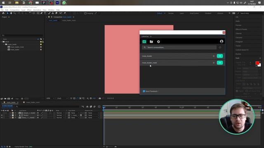Open settings gear for maze_loader row
The image size is (264, 148).
[x=214, y=56]
